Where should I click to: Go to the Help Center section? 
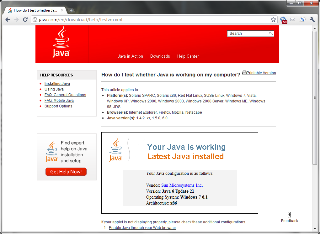[x=188, y=56]
